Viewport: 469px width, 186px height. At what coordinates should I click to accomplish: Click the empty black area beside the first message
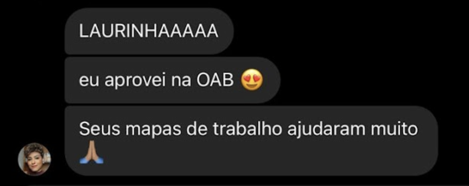point(345,31)
